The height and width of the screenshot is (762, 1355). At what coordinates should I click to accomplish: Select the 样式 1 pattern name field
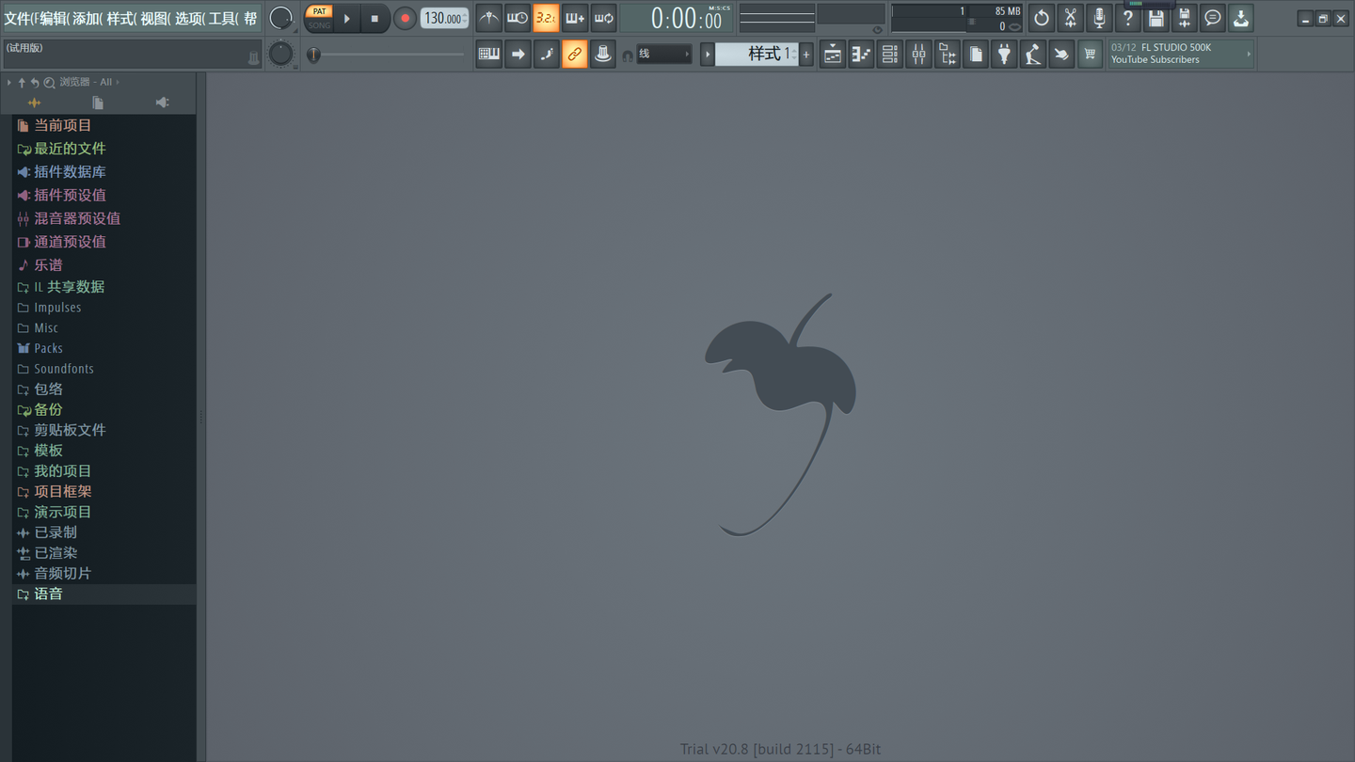tap(757, 54)
